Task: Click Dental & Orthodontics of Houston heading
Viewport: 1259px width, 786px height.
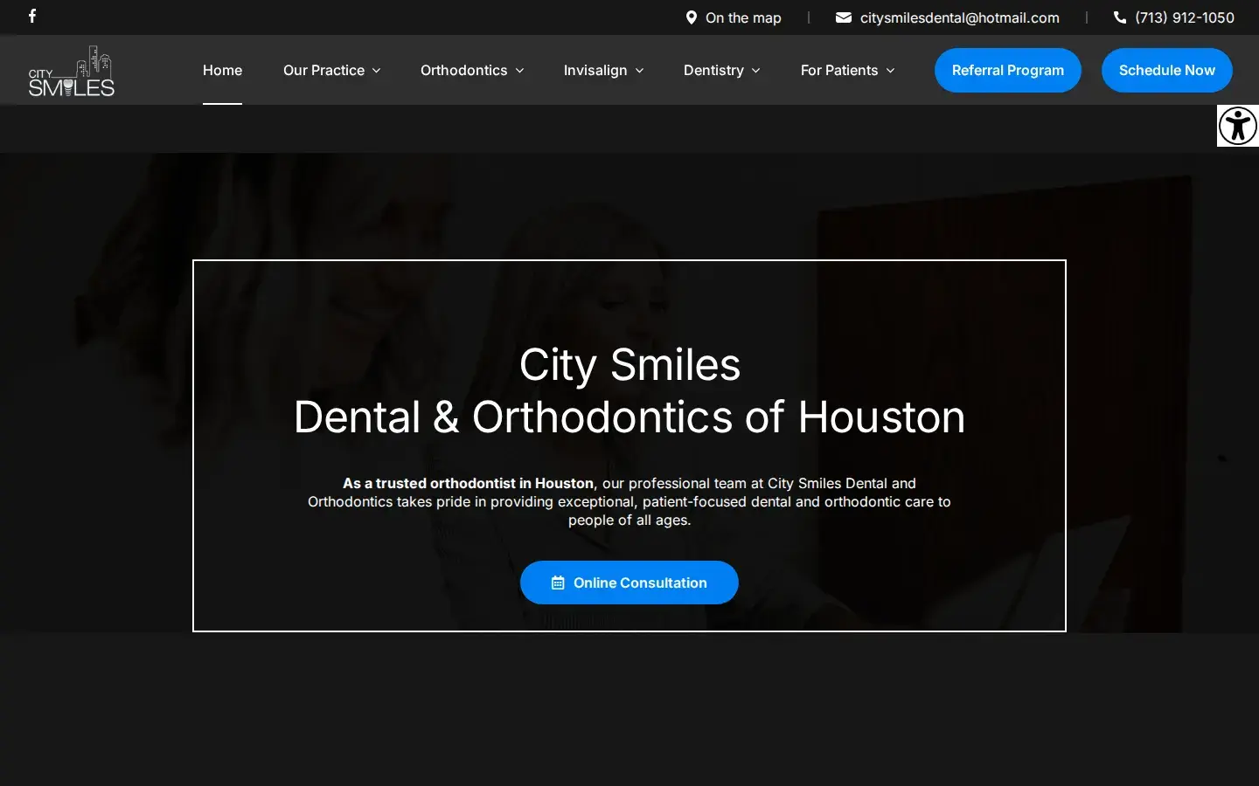Action: [x=629, y=417]
